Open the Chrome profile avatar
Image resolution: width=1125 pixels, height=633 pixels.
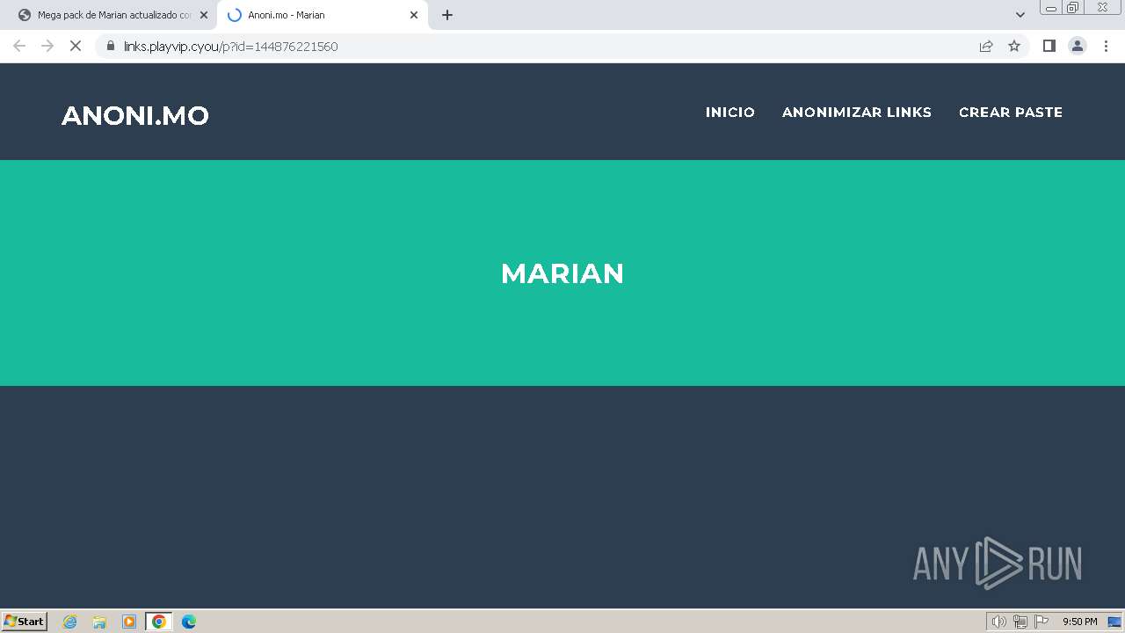(x=1078, y=46)
